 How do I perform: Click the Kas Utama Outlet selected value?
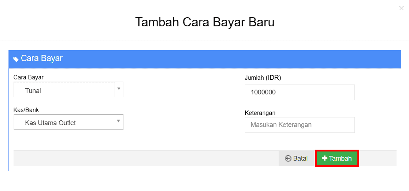coord(50,123)
